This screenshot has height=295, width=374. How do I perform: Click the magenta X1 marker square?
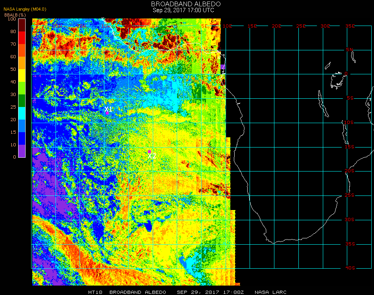coord(107,113)
